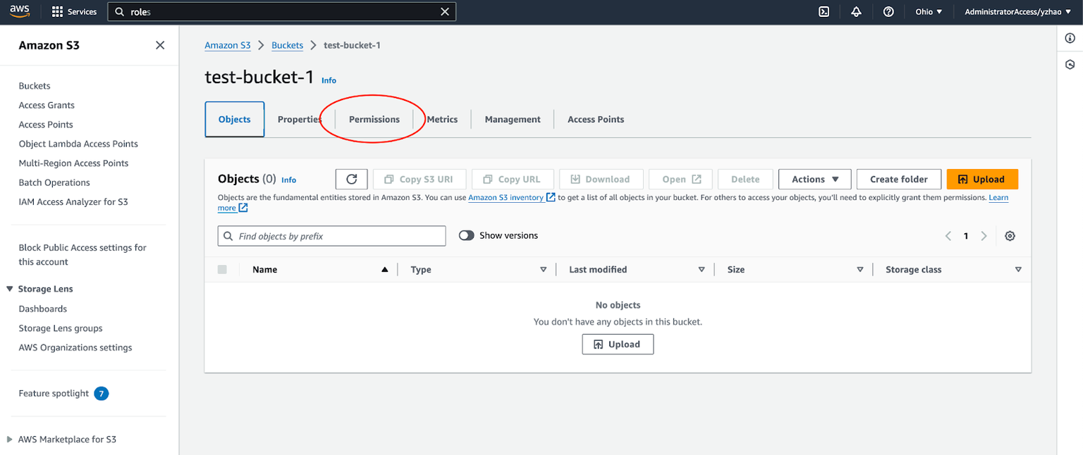Open AWS Organizations settings

tap(75, 348)
